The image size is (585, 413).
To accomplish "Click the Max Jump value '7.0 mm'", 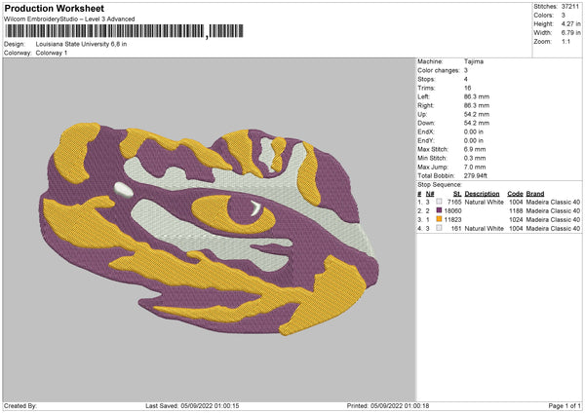I will click(x=475, y=167).
